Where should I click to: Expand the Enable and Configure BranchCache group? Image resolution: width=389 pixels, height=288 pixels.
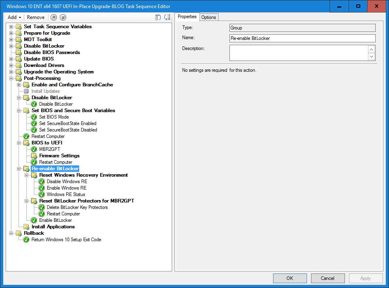point(19,85)
